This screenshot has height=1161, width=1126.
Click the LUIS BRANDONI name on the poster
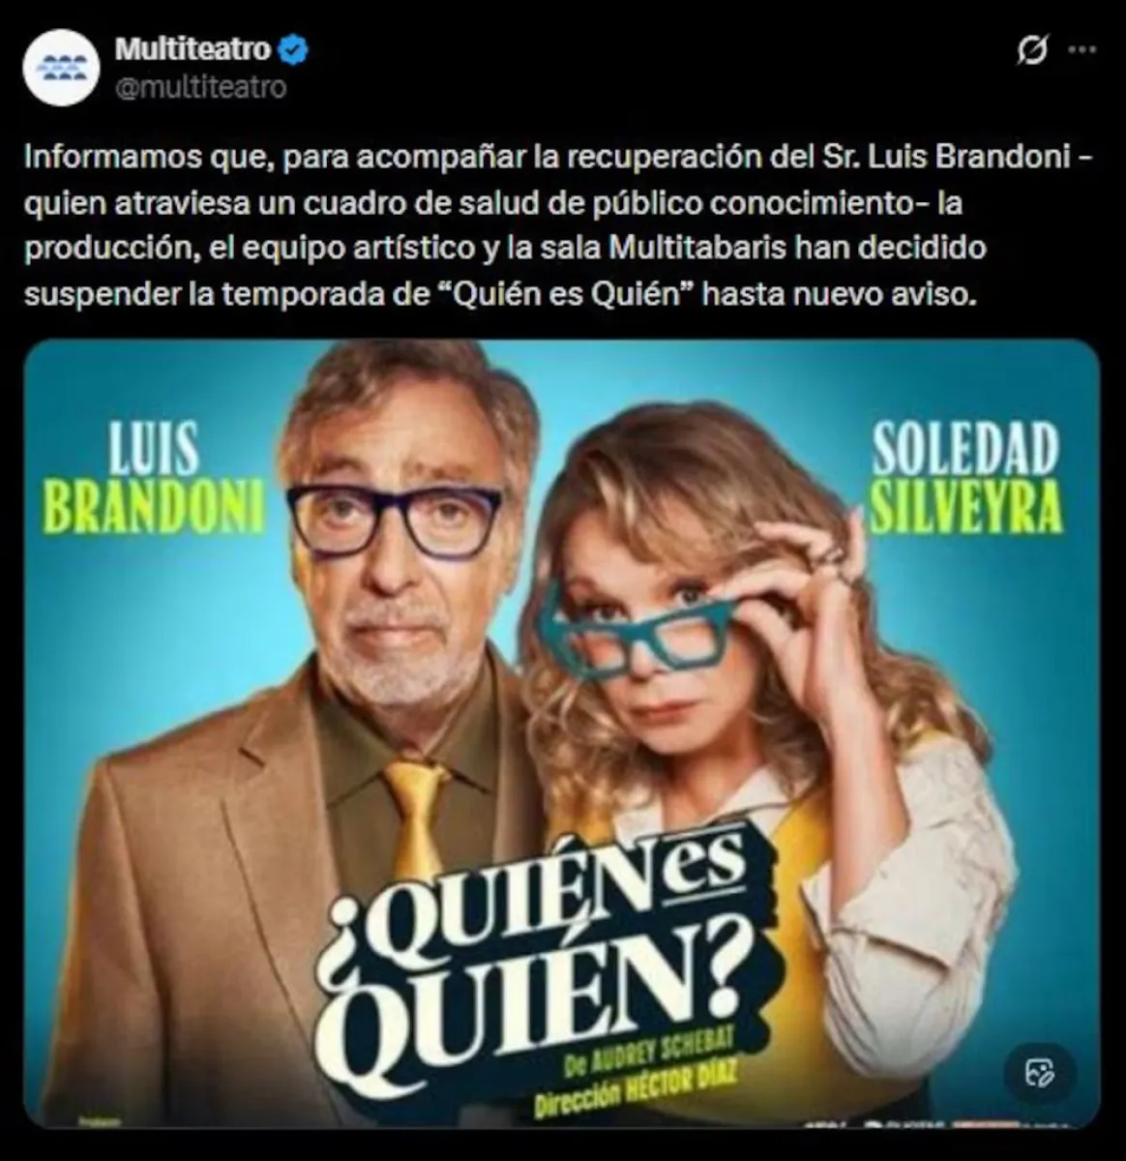155,478
